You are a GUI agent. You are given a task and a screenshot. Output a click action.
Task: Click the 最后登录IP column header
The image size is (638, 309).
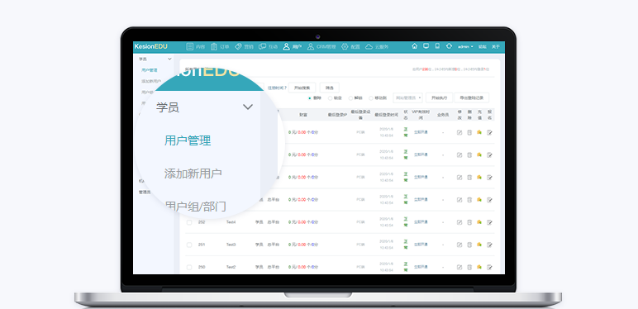[x=337, y=115]
